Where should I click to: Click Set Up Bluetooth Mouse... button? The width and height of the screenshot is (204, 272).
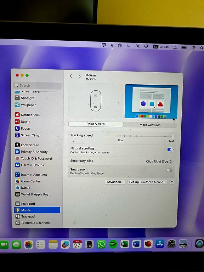(147, 182)
